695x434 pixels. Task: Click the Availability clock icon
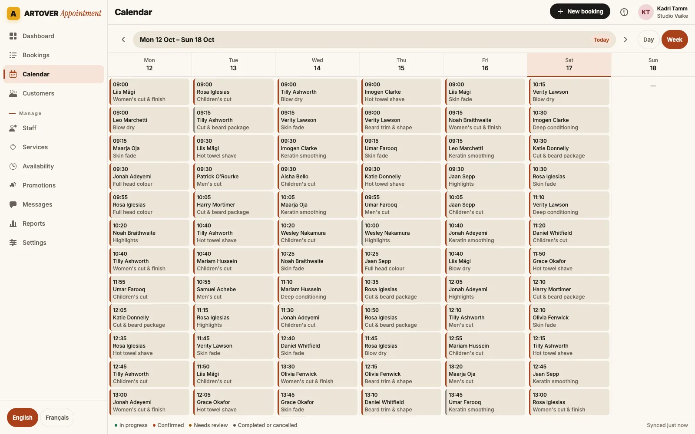pyautogui.click(x=13, y=166)
